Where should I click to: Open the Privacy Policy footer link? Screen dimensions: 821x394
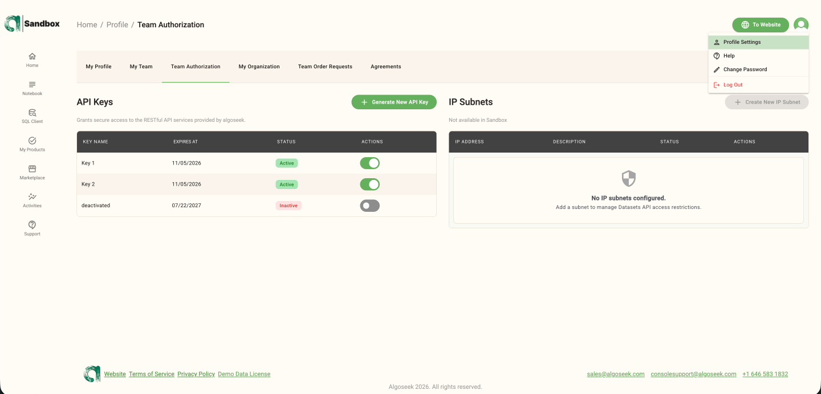click(196, 374)
